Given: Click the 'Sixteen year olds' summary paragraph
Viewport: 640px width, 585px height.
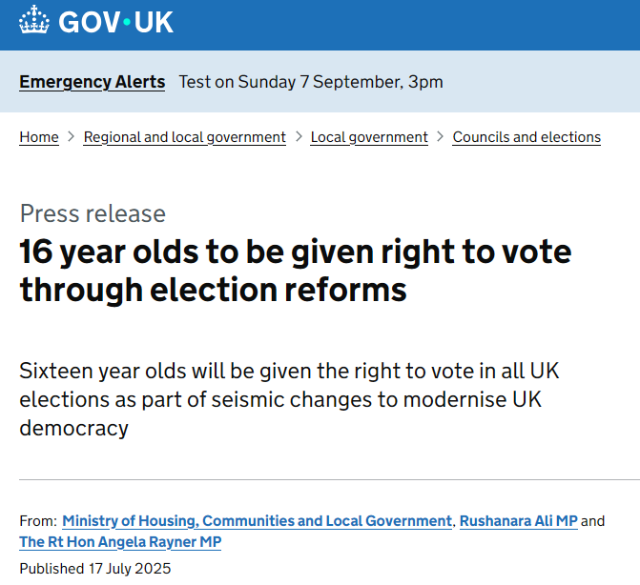Looking at the screenshot, I should click(x=290, y=399).
